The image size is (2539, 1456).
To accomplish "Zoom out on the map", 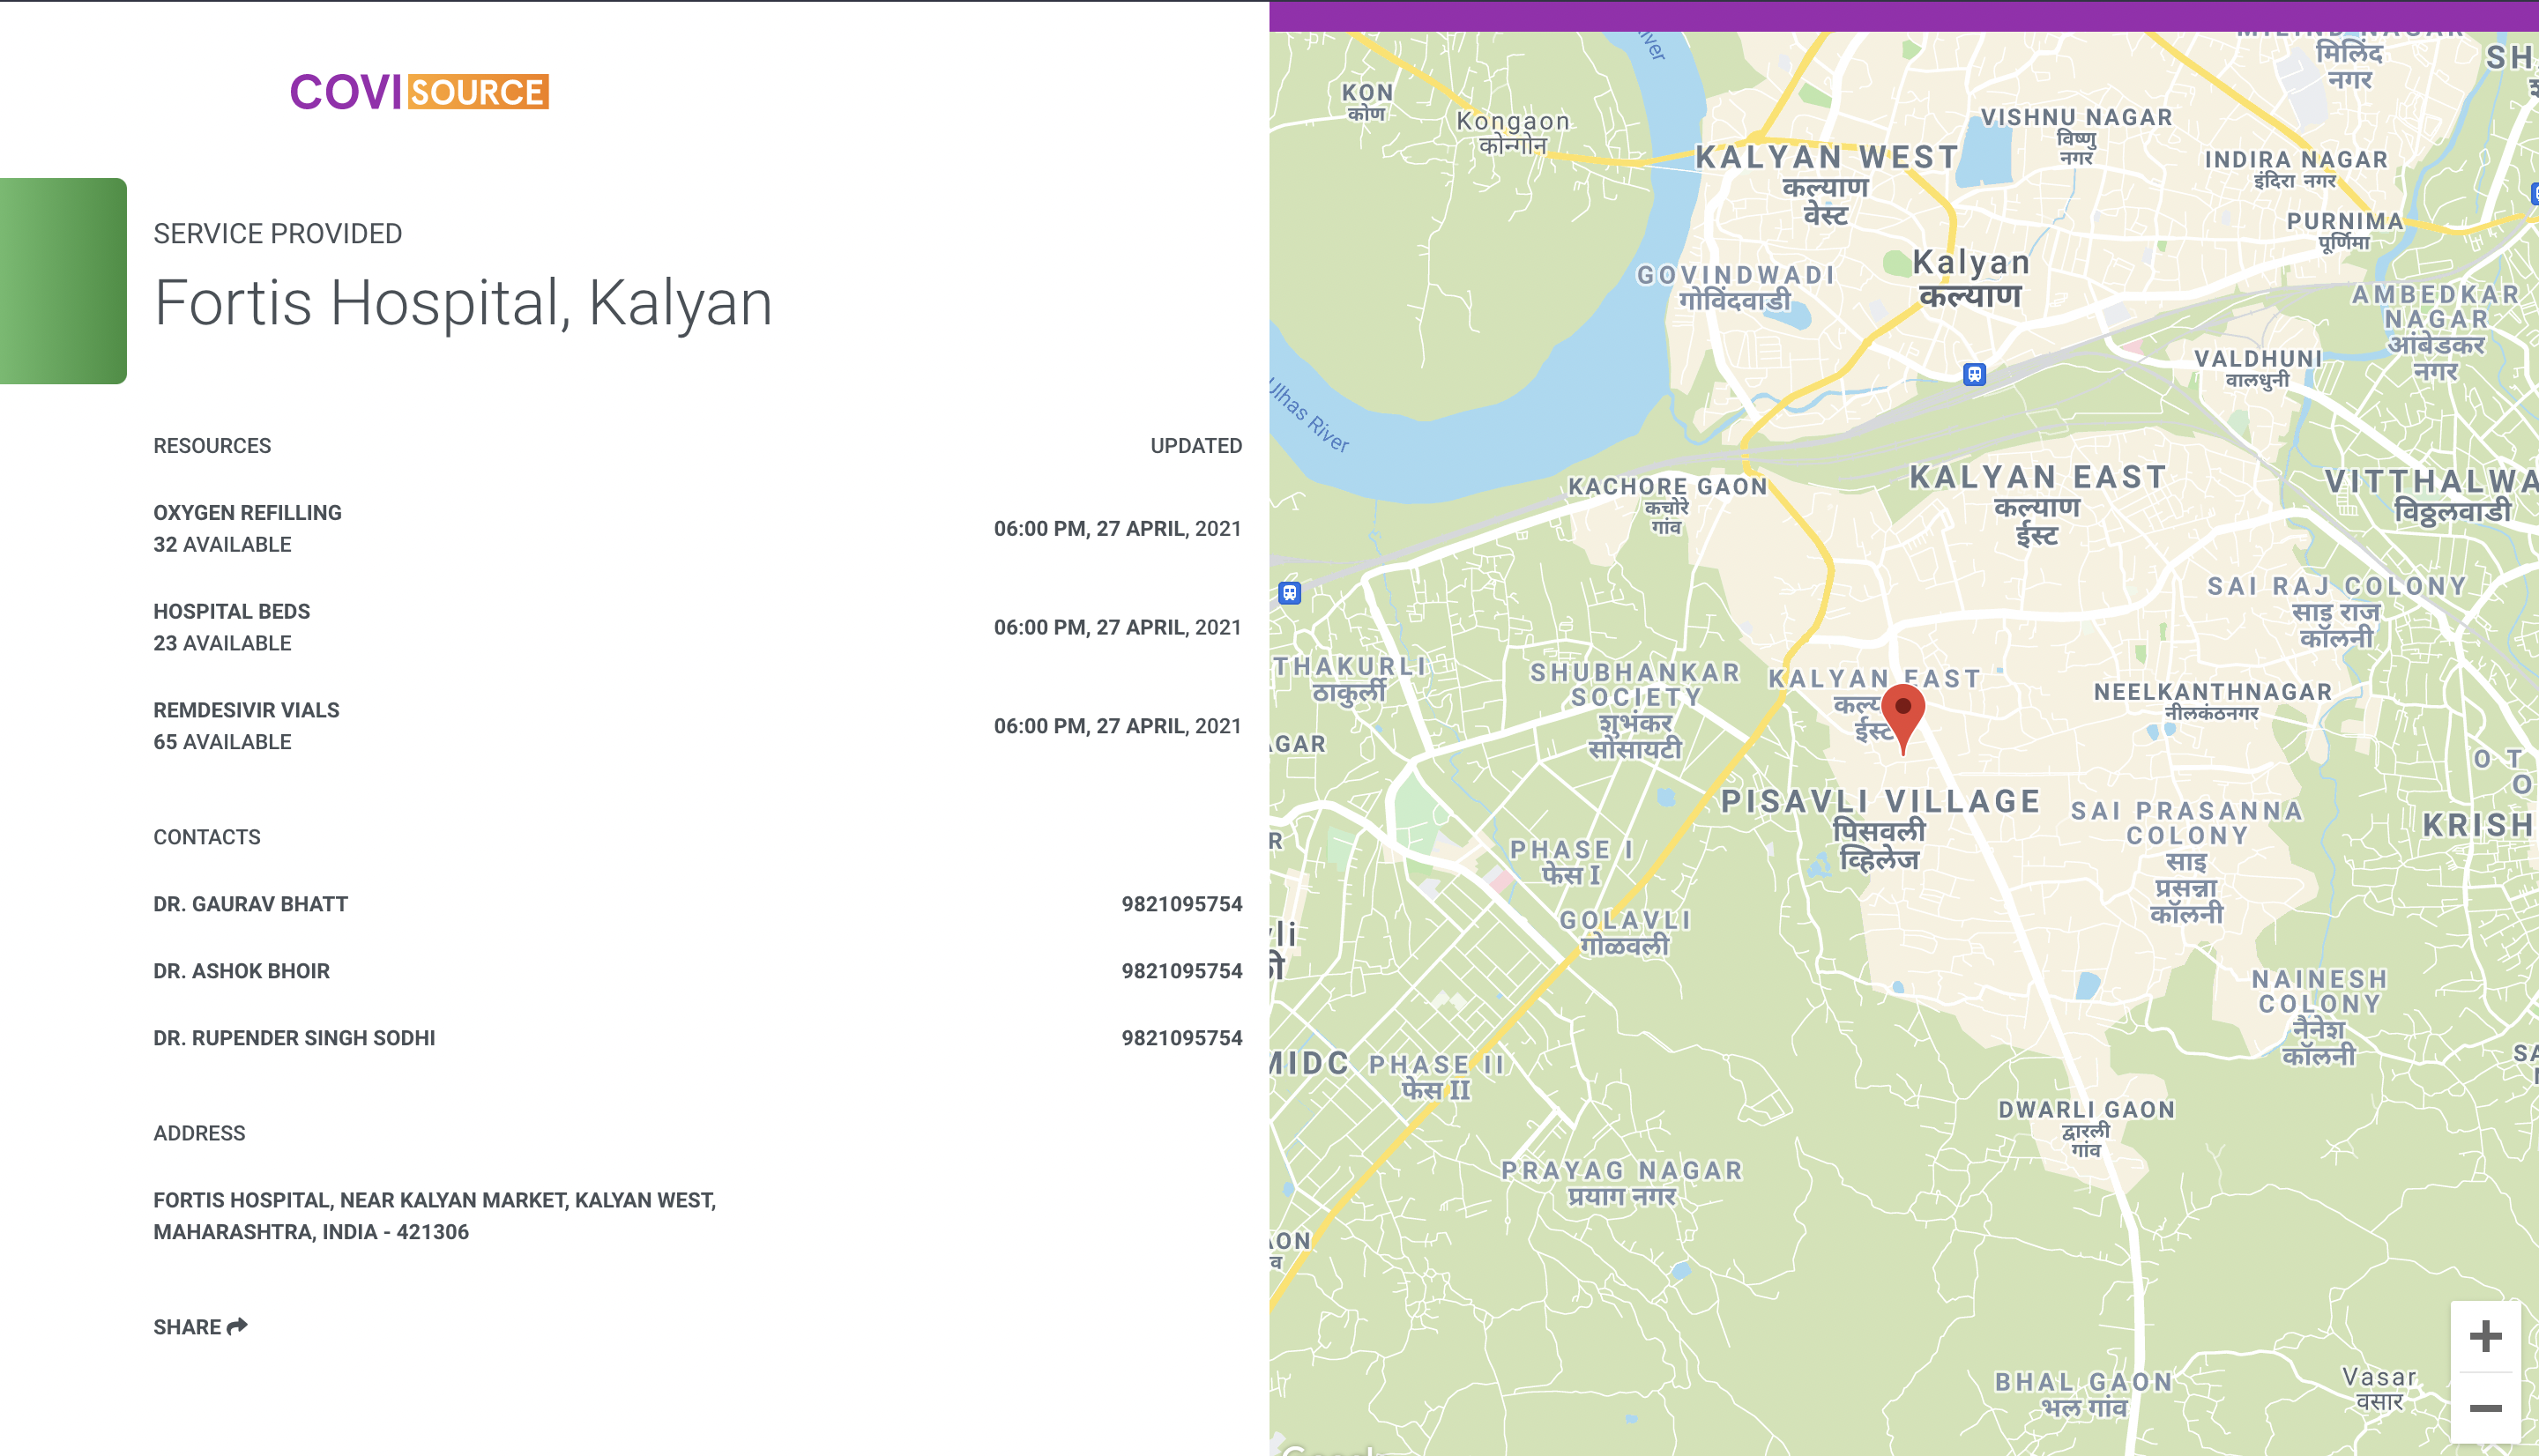I will pyautogui.click(x=2485, y=1408).
